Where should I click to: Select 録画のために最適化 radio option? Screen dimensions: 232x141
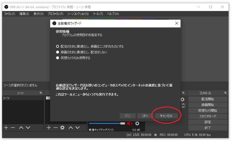[x=58, y=52]
